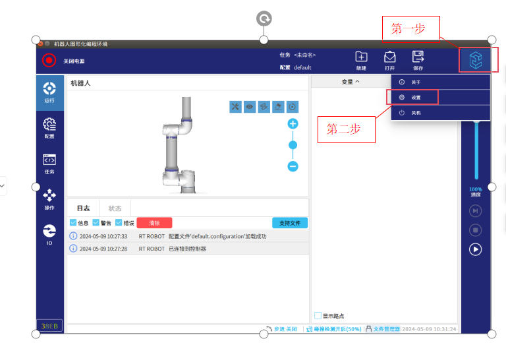
Task: Enable the 显示路点 waypoint checkbox
Action: point(318,316)
